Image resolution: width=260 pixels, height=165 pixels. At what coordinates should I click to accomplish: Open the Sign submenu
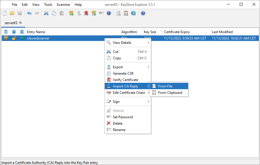coord(128,102)
